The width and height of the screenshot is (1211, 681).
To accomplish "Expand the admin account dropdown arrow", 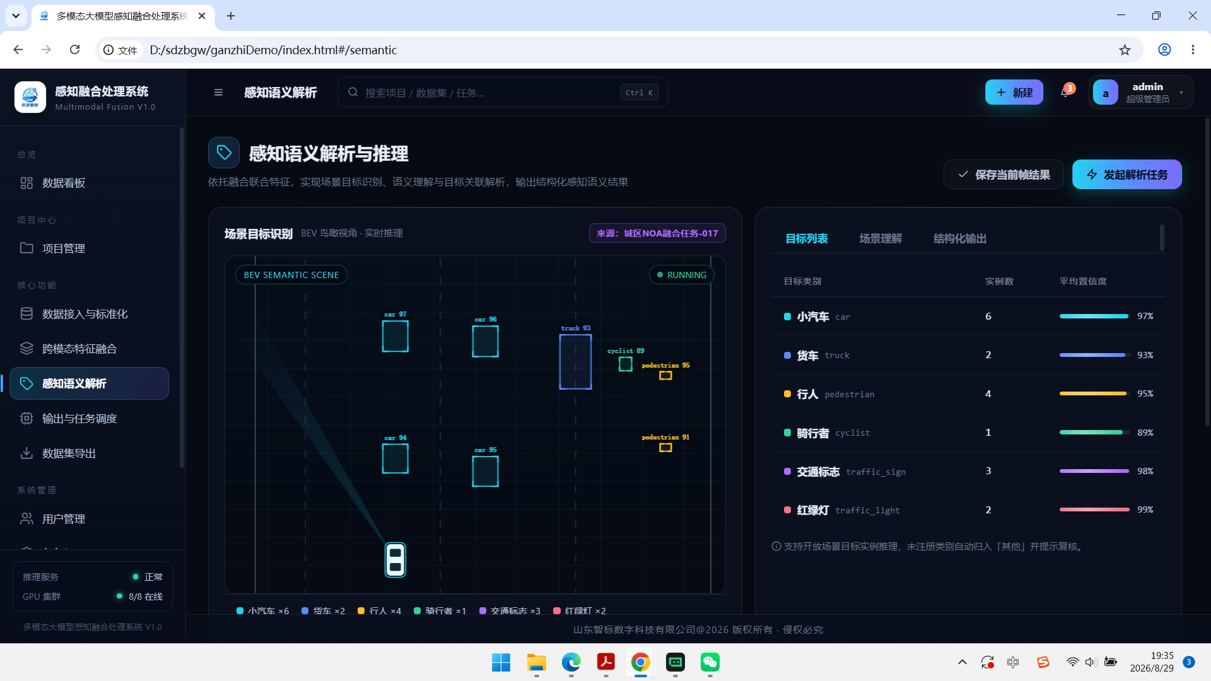I will [1181, 93].
